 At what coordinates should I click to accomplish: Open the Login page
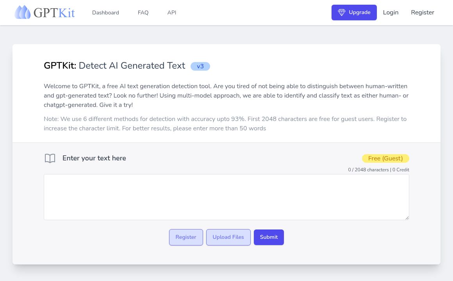pos(391,12)
